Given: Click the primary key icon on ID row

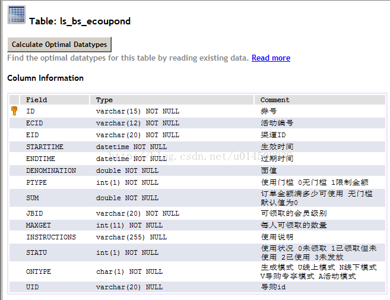Looking at the screenshot, I should 14,111.
